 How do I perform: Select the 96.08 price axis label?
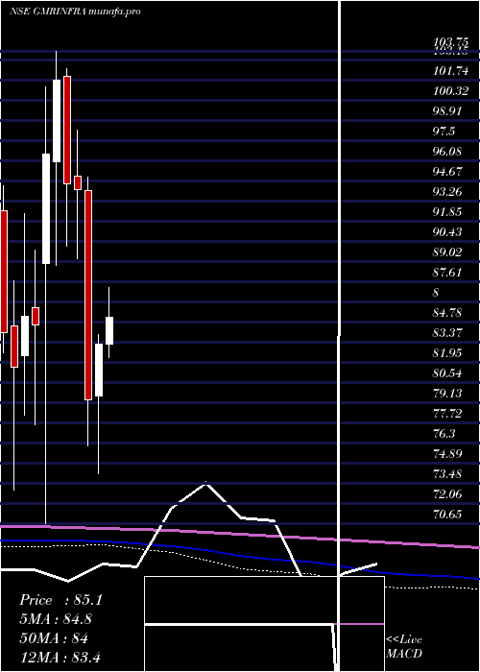pos(447,152)
